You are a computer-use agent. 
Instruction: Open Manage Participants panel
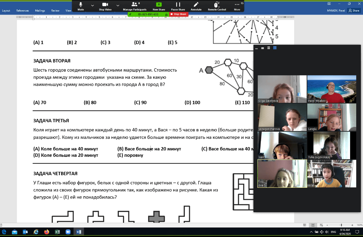[x=134, y=6]
